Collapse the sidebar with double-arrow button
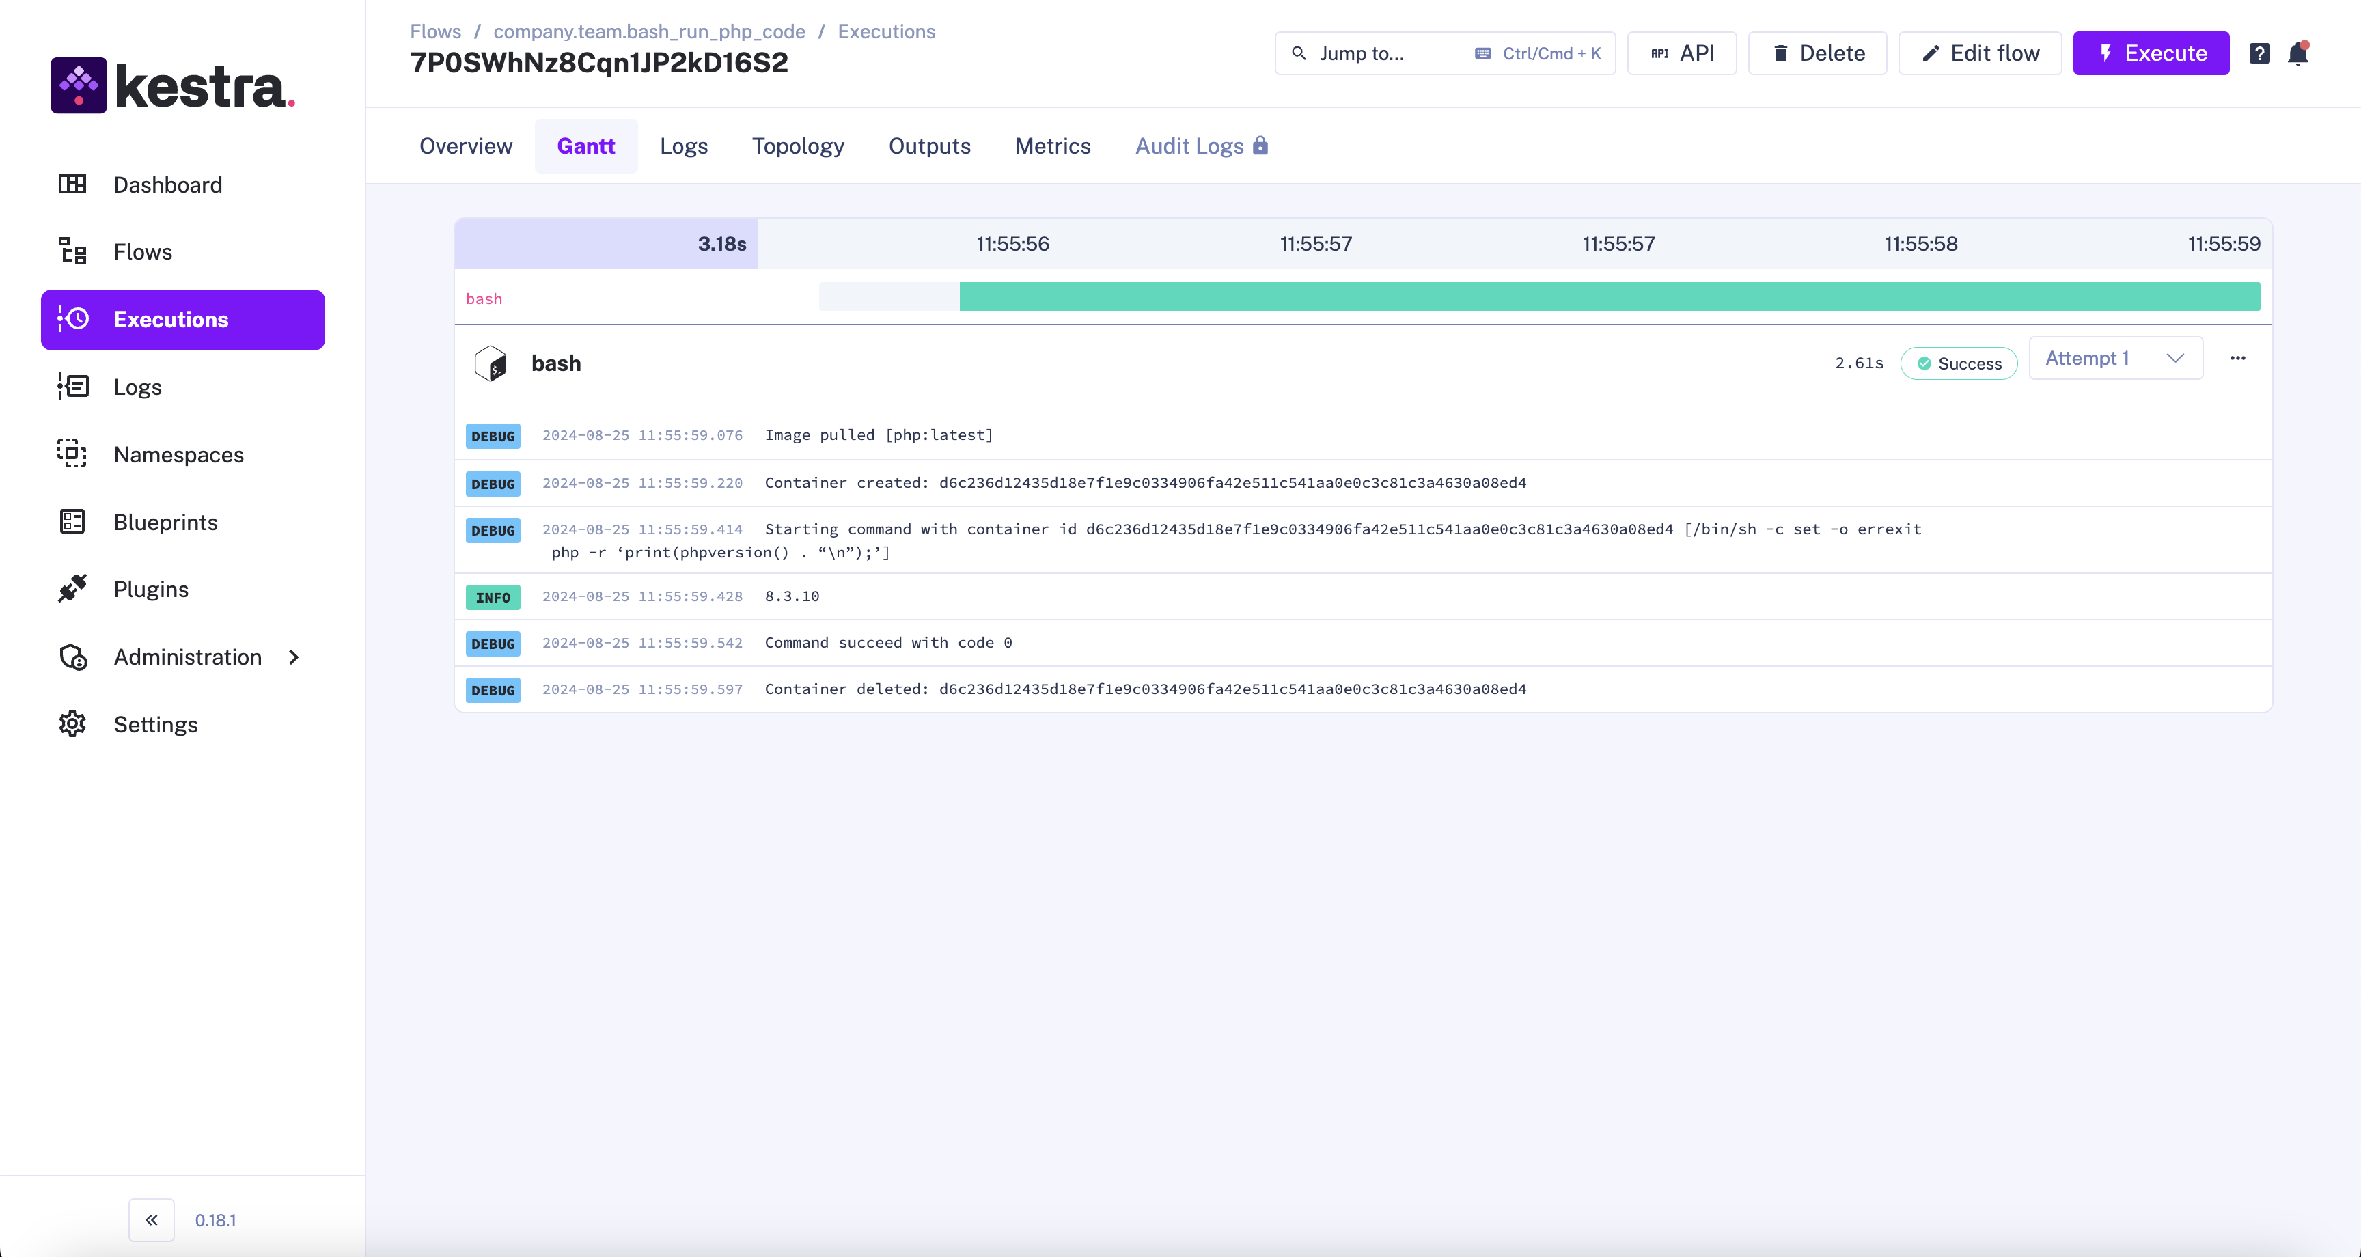Image resolution: width=2361 pixels, height=1257 pixels. pyautogui.click(x=151, y=1219)
